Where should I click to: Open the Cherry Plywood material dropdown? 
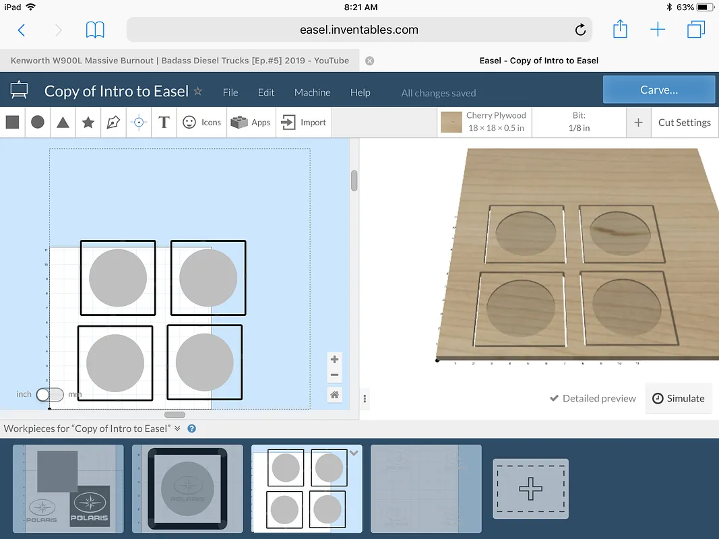pyautogui.click(x=484, y=122)
